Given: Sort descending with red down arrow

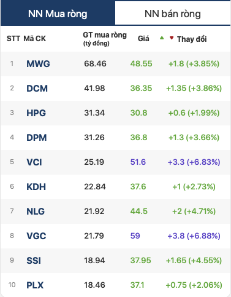Looking at the screenshot, I should coord(172,38).
